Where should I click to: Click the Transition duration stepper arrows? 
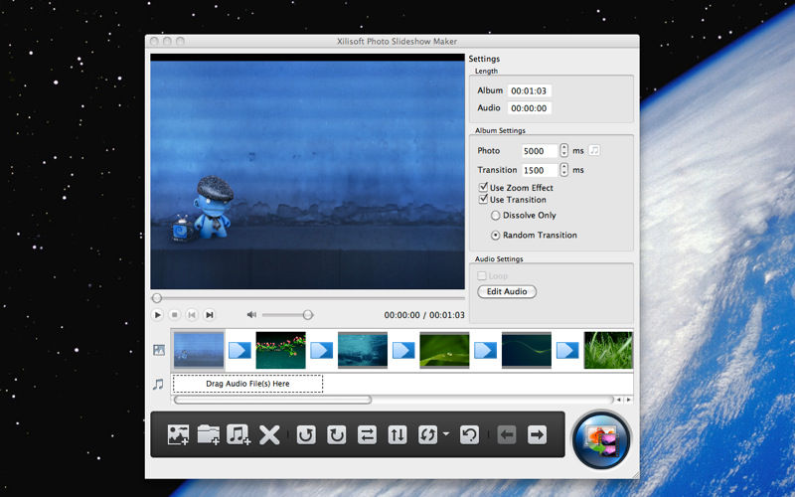[x=563, y=170]
